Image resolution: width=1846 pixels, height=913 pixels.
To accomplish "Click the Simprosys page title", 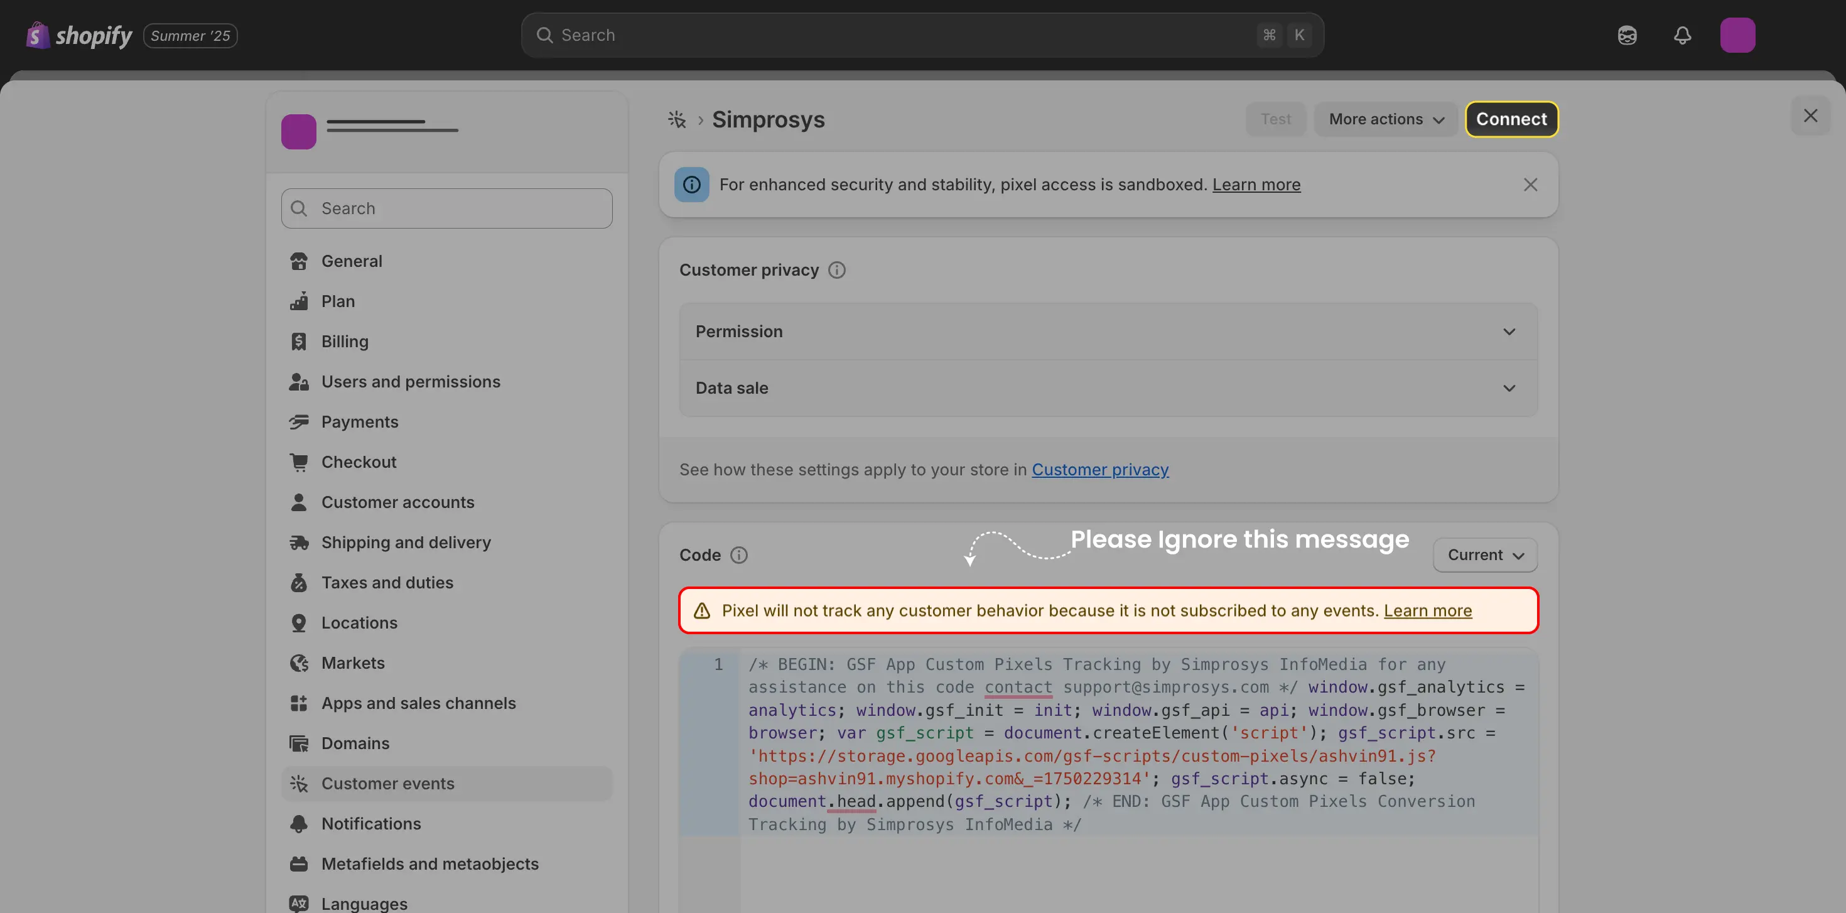I will (768, 119).
